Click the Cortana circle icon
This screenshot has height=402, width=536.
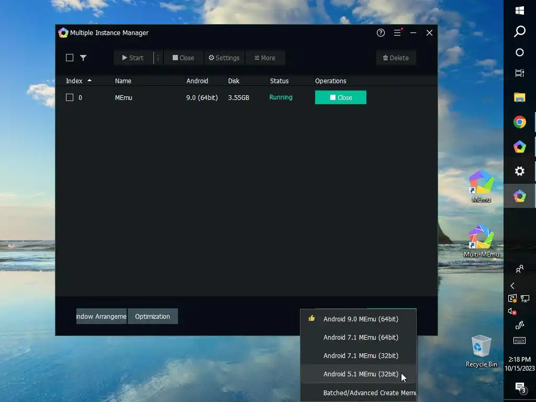coord(520,52)
